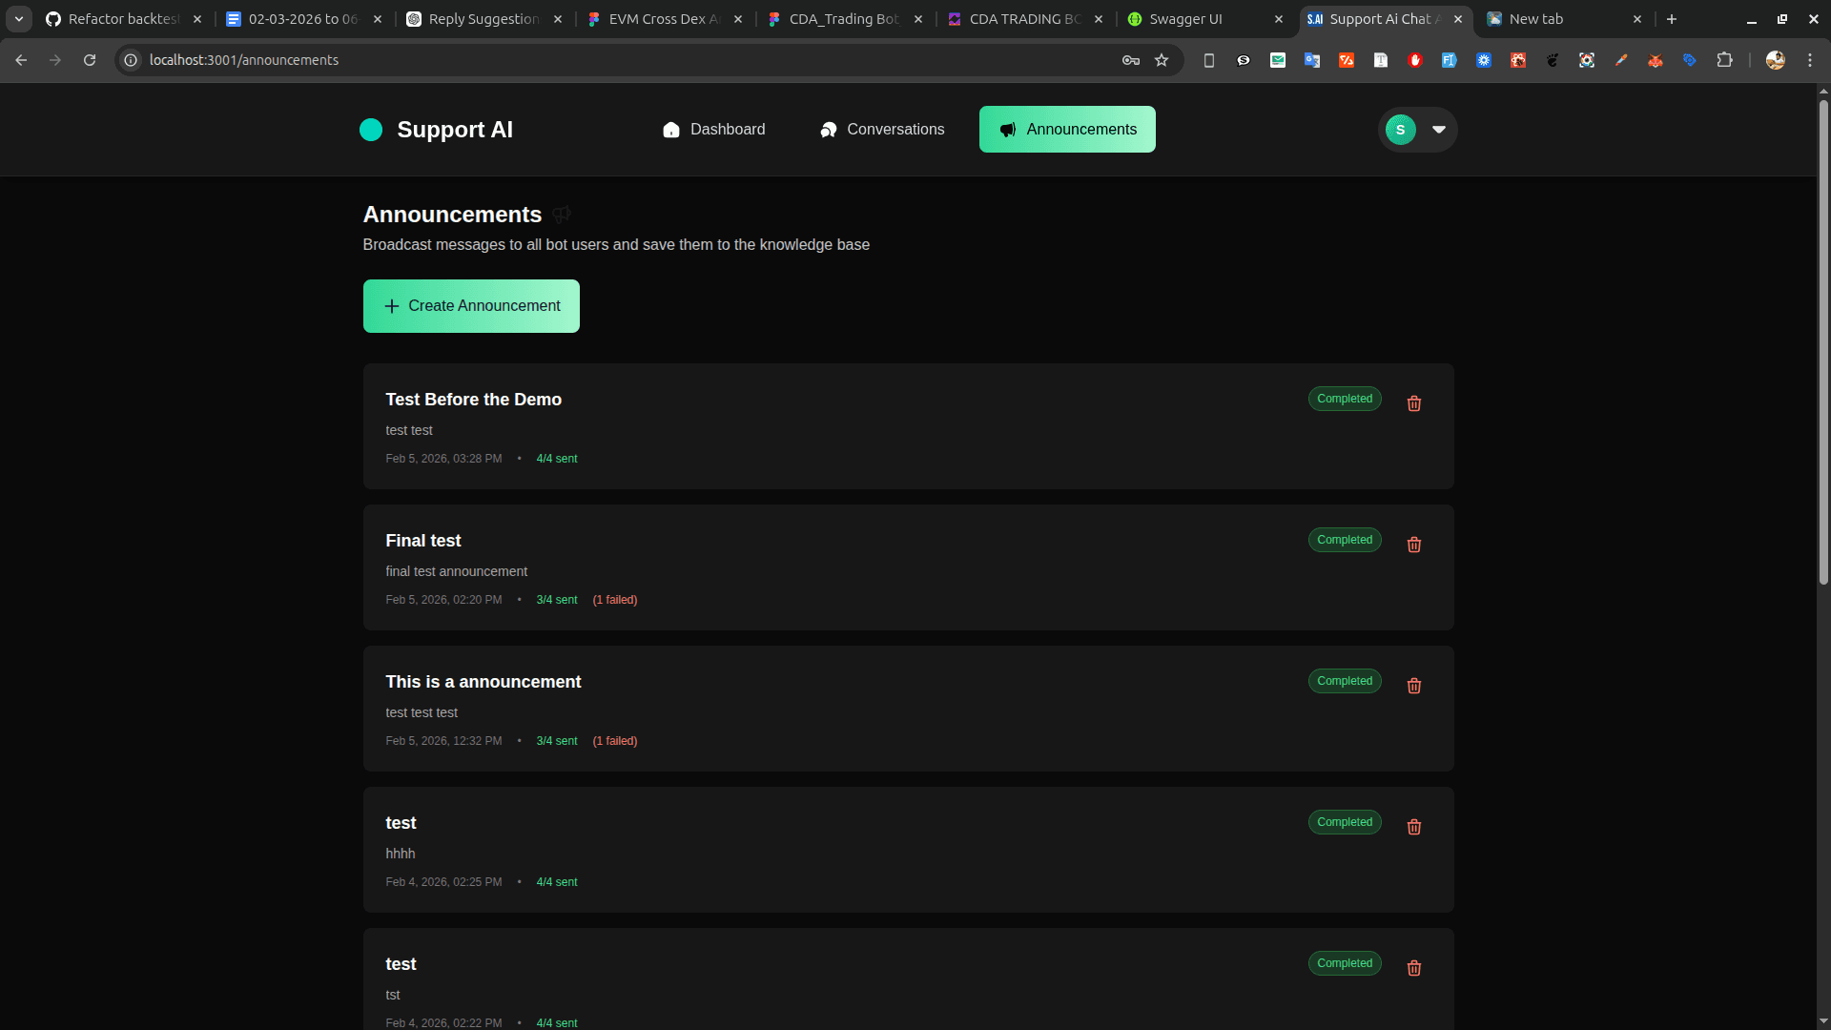Open the profile dropdown next to the S avatar
Image resolution: width=1831 pixels, height=1030 pixels.
tap(1438, 129)
